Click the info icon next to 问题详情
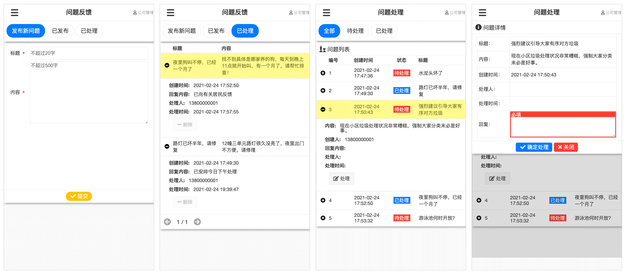The width and height of the screenshot is (627, 274). pyautogui.click(x=478, y=27)
